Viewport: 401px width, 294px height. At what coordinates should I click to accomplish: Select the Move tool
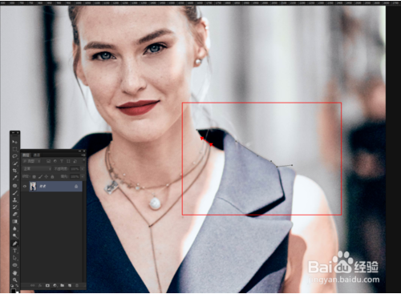point(14,142)
